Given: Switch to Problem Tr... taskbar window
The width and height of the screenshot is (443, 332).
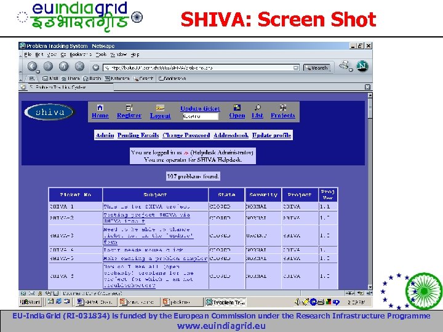Looking at the screenshot, I should tap(225, 302).
